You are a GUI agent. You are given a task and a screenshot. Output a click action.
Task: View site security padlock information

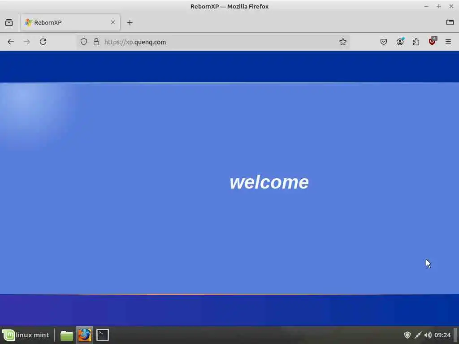96,42
